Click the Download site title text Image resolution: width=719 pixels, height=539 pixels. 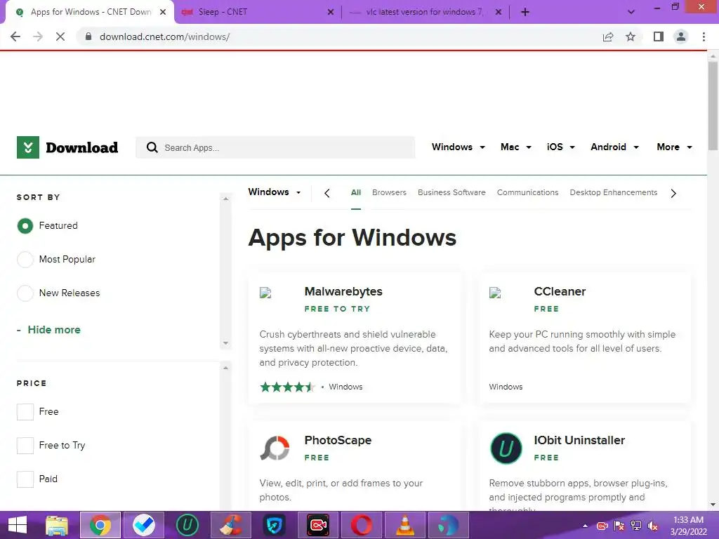coord(82,147)
